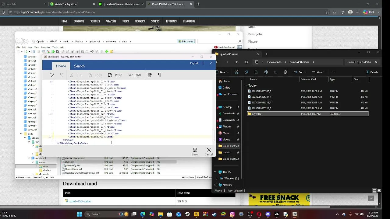
Task: Switch to large thumbnails view in the File Explorer status bar
Action: coord(379,191)
